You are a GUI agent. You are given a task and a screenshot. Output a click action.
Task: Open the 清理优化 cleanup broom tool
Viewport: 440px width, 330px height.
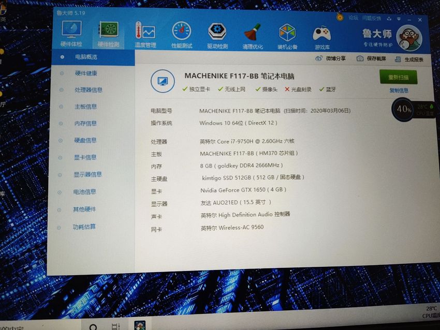pos(253,37)
